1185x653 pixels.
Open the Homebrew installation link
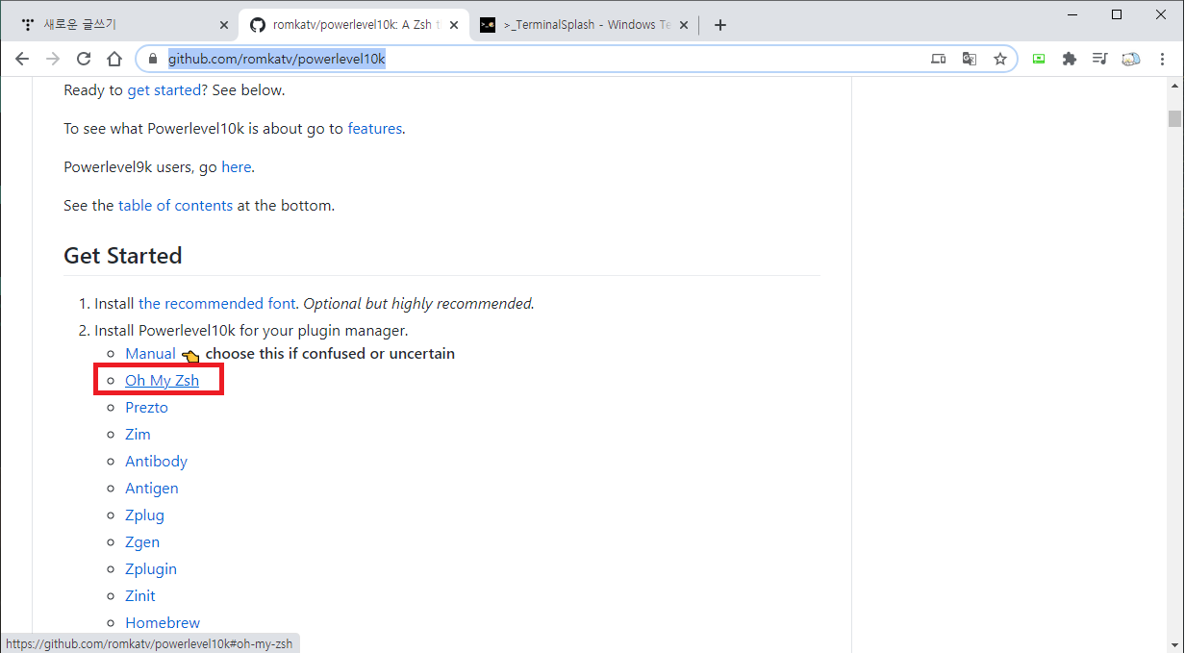tap(163, 623)
